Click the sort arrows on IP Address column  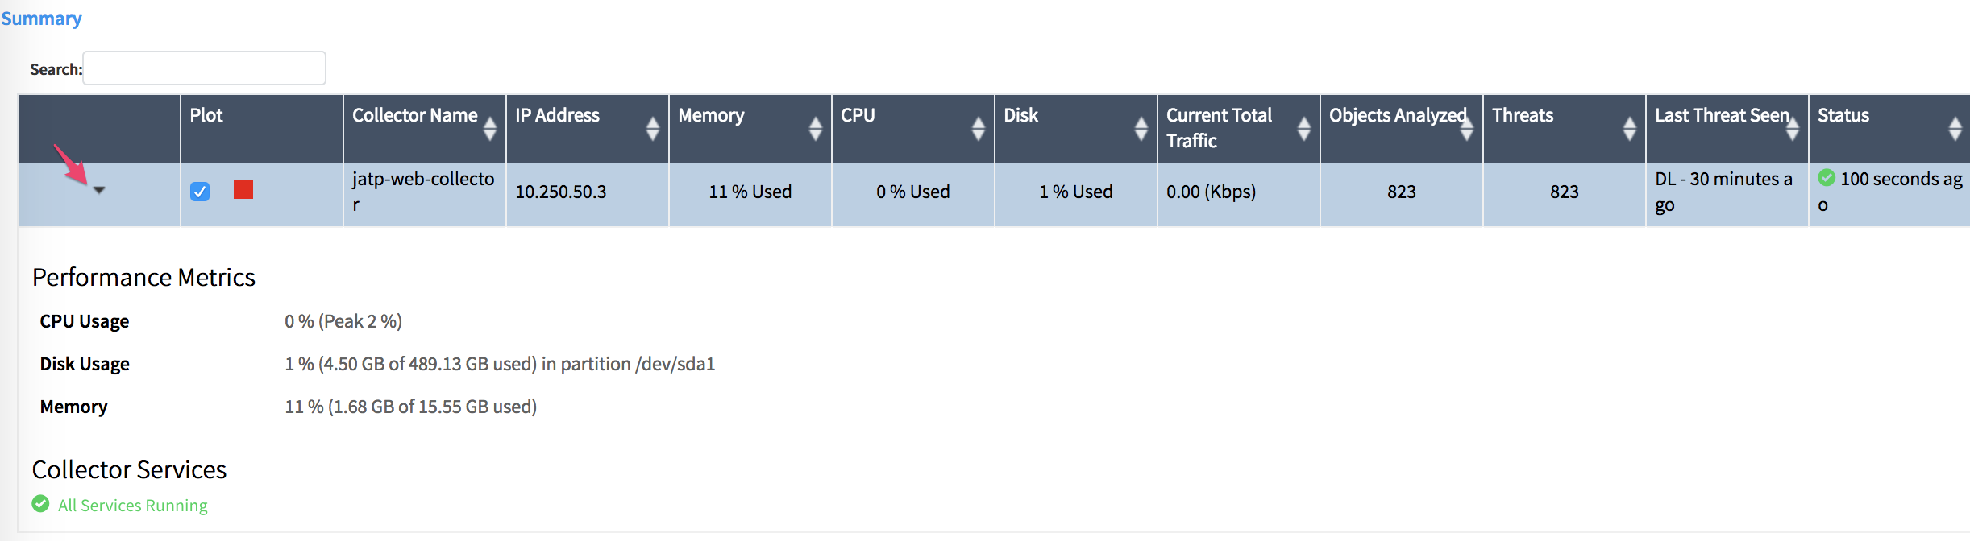pyautogui.click(x=652, y=128)
